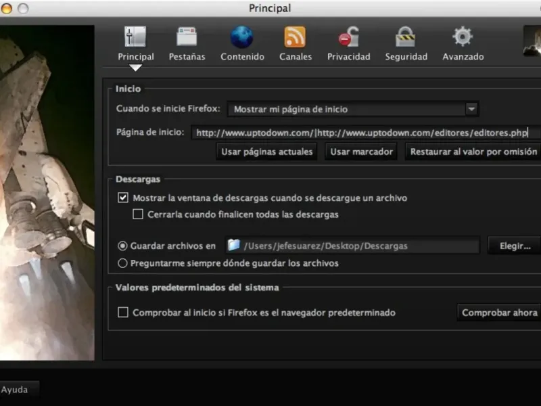Switch to the Contenido tab label
Viewport: 541px width, 406px height.
[x=242, y=57]
